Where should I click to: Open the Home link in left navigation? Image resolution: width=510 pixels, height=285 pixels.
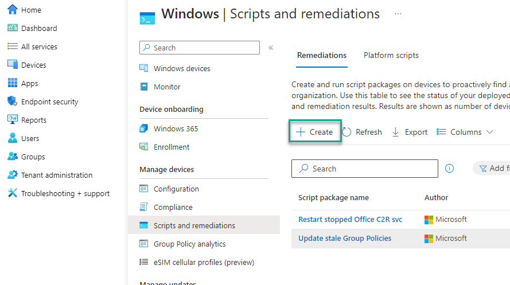pyautogui.click(x=31, y=10)
